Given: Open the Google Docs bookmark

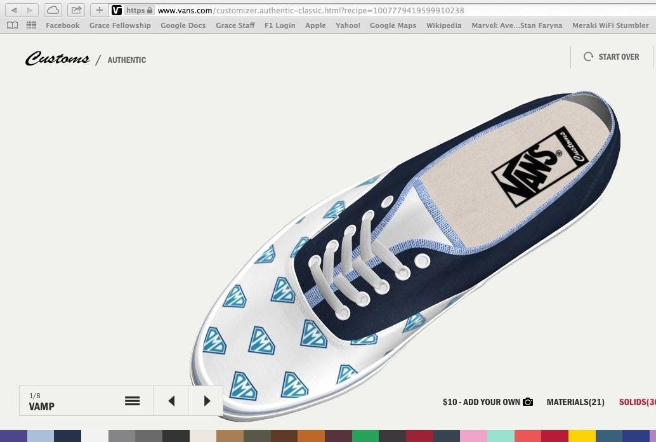Looking at the screenshot, I should (x=183, y=25).
